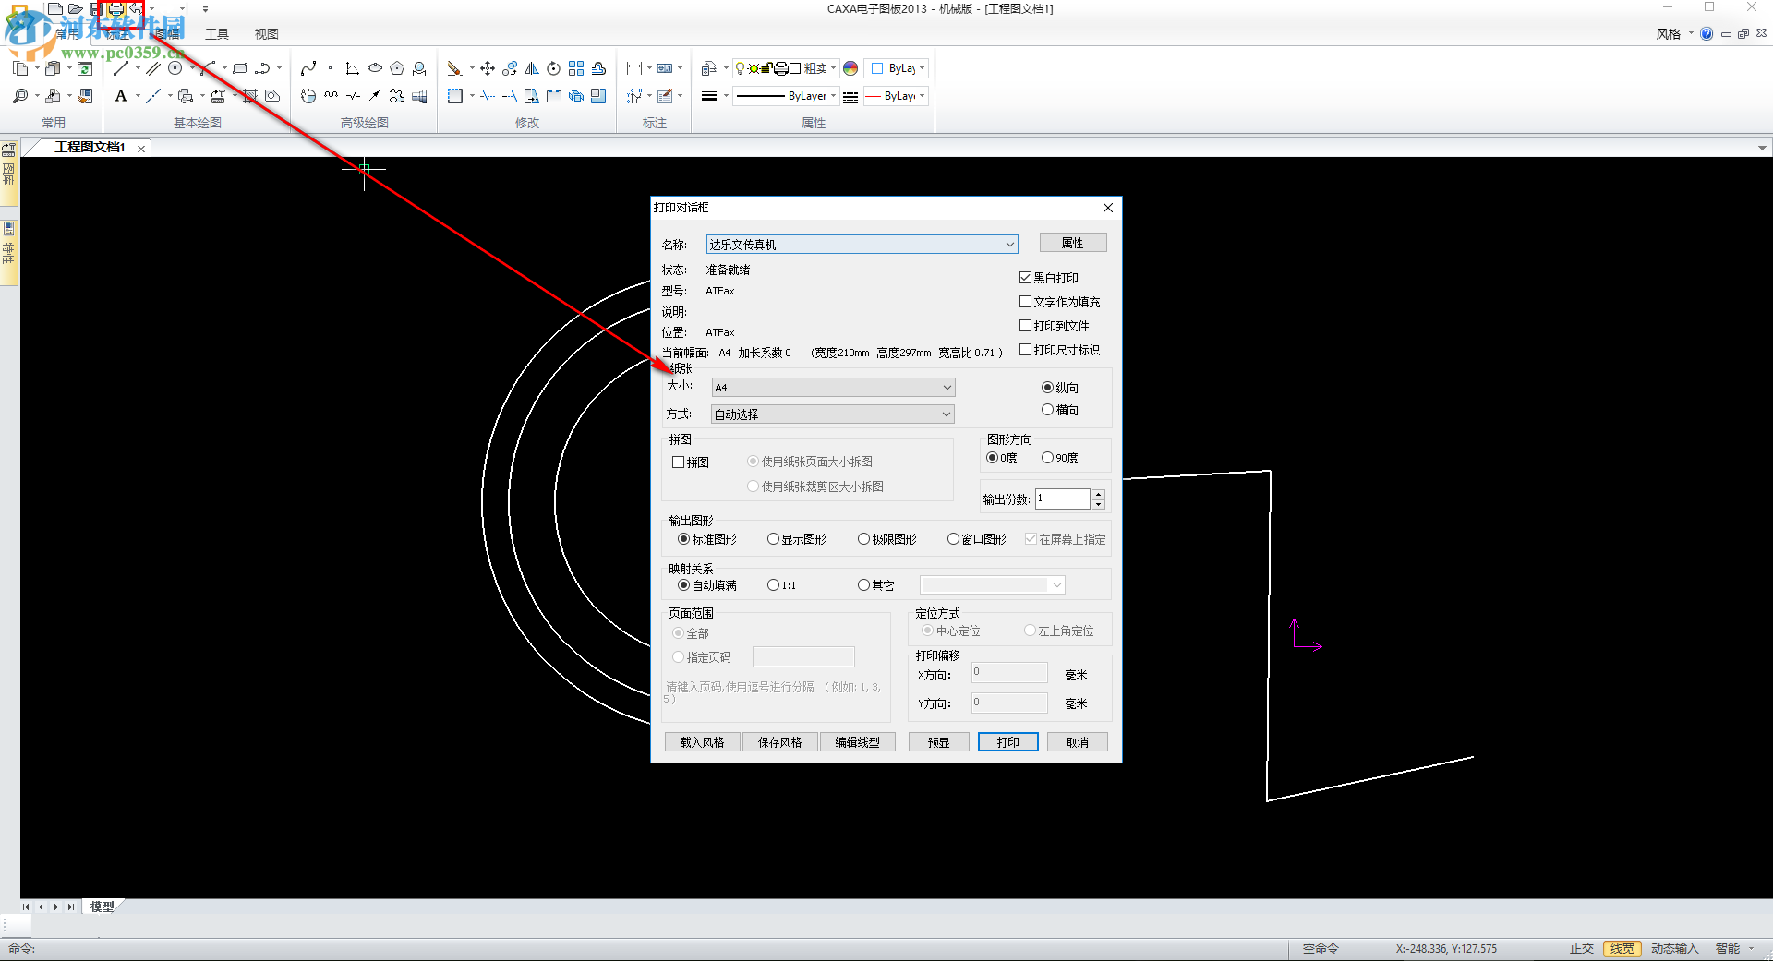This screenshot has width=1773, height=961.
Task: Expand the printer name dropdown
Action: tap(1009, 245)
